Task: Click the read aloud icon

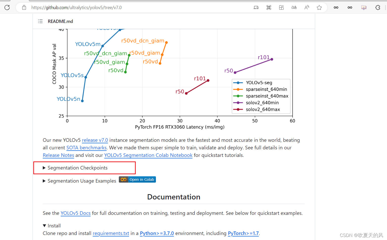Action: [x=307, y=8]
